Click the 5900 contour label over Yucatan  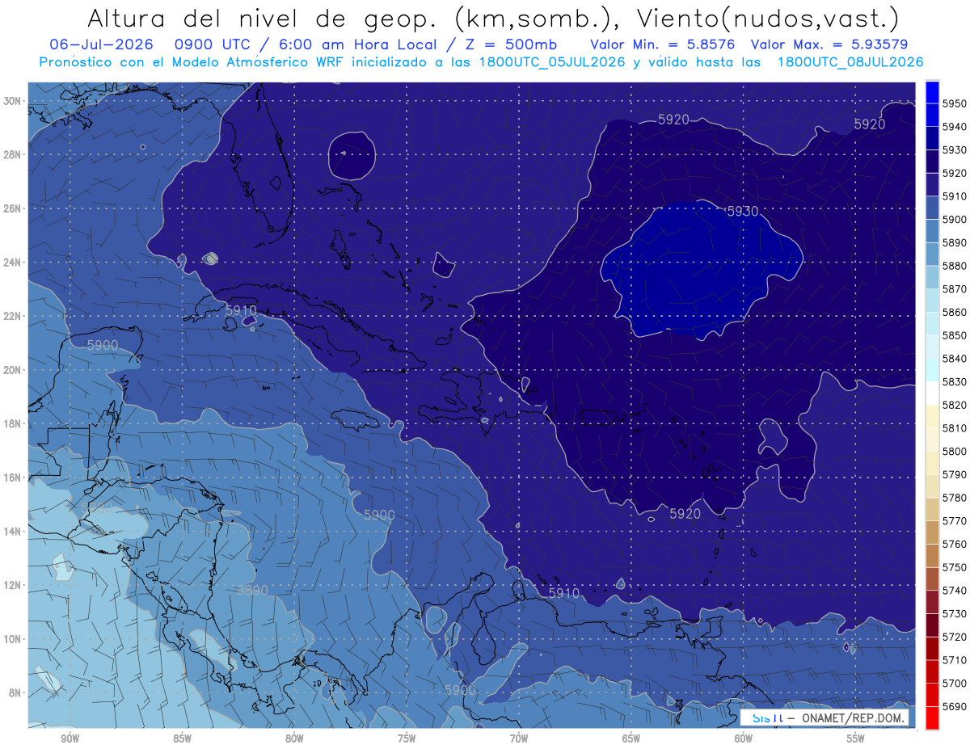tap(102, 345)
